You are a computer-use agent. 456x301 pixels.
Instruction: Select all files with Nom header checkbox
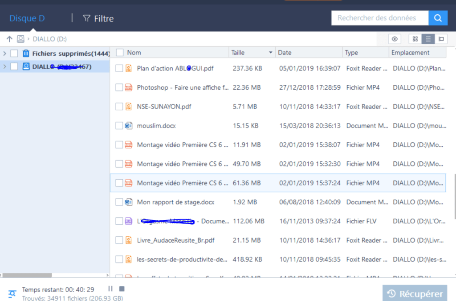(x=119, y=53)
